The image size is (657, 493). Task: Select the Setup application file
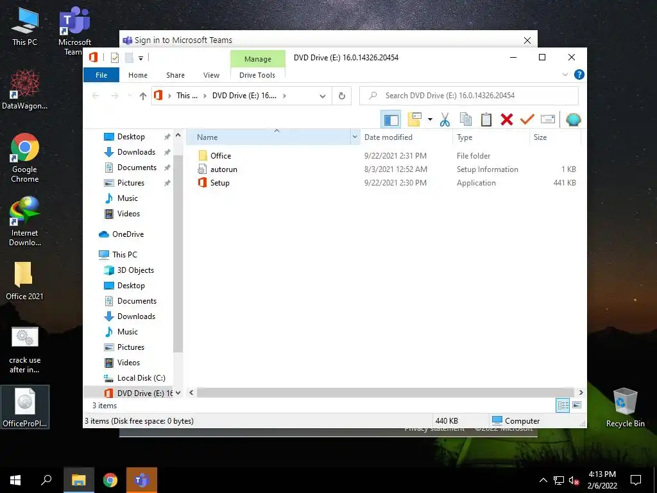coord(219,183)
